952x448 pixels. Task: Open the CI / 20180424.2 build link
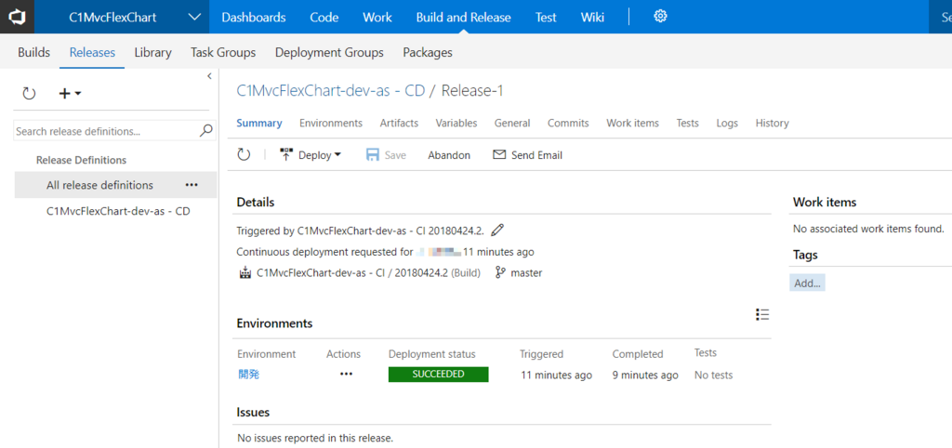pyautogui.click(x=352, y=272)
